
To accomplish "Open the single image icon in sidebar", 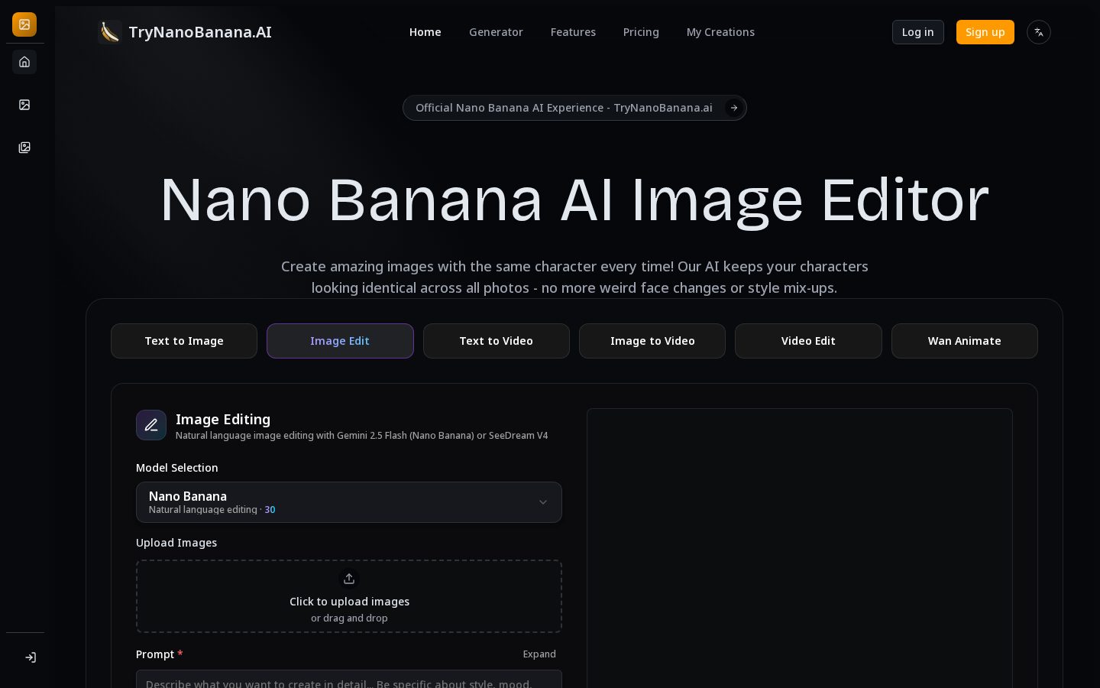I will (x=24, y=105).
